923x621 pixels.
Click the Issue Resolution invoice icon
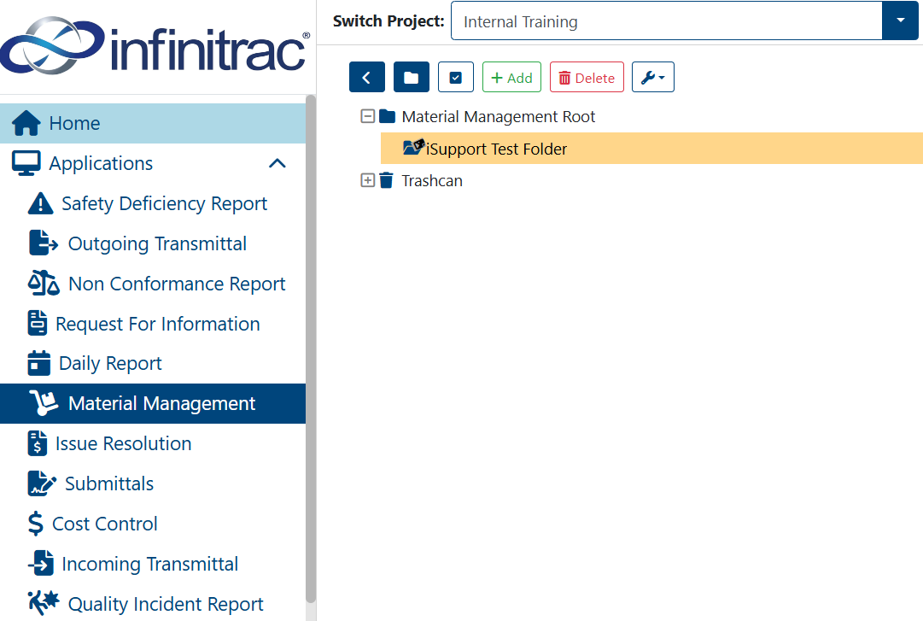point(37,443)
